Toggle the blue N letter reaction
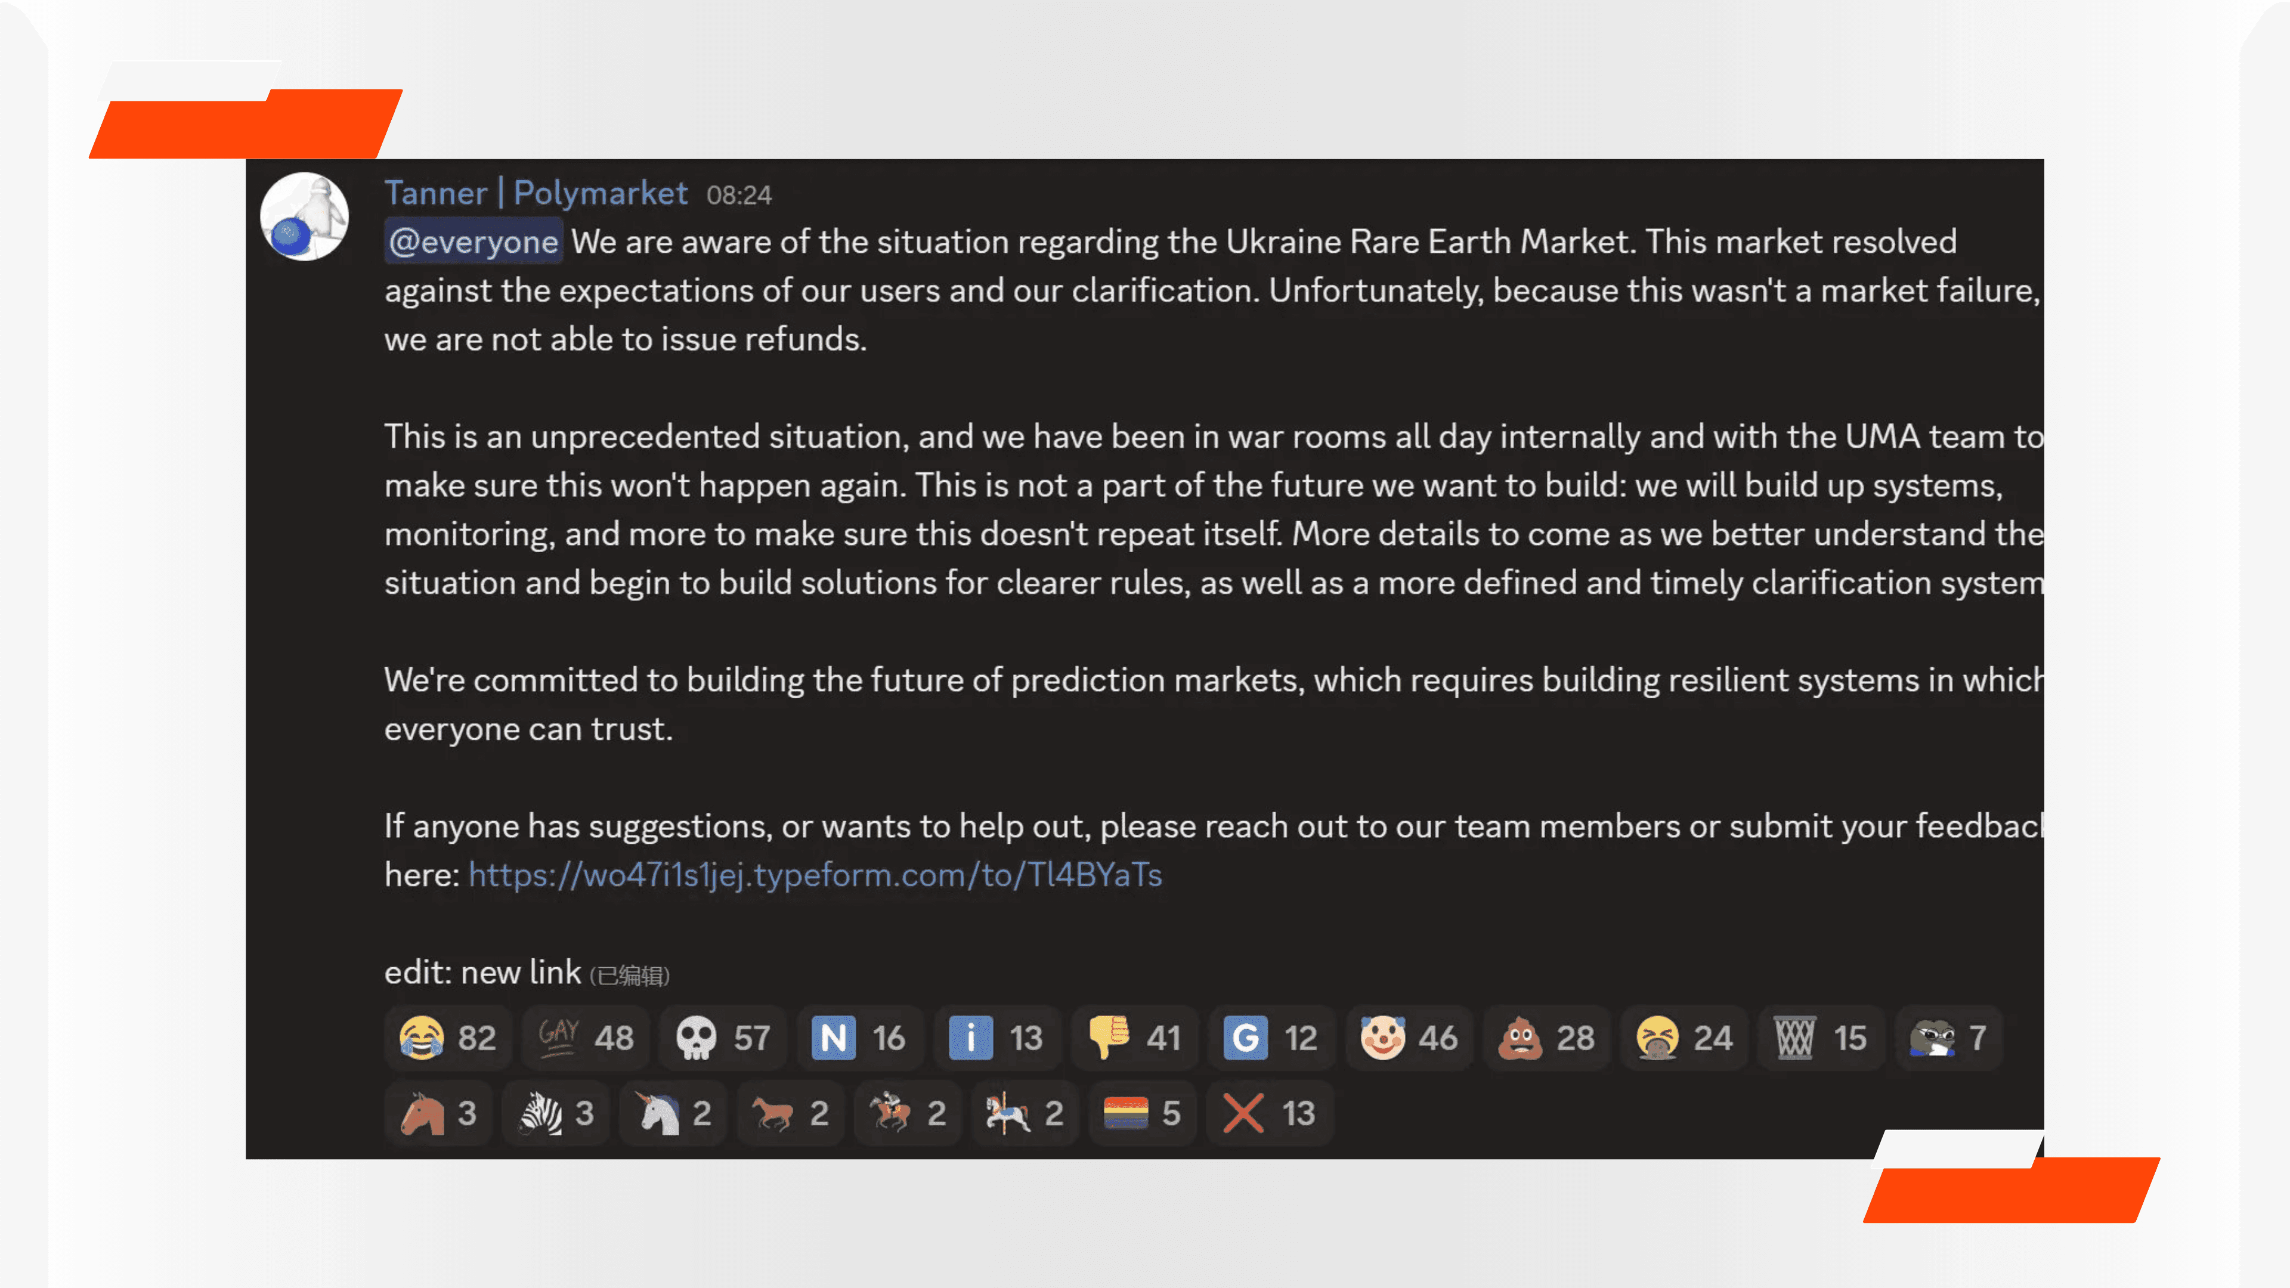Screen dimensions: 2290x1288 (x=859, y=1038)
